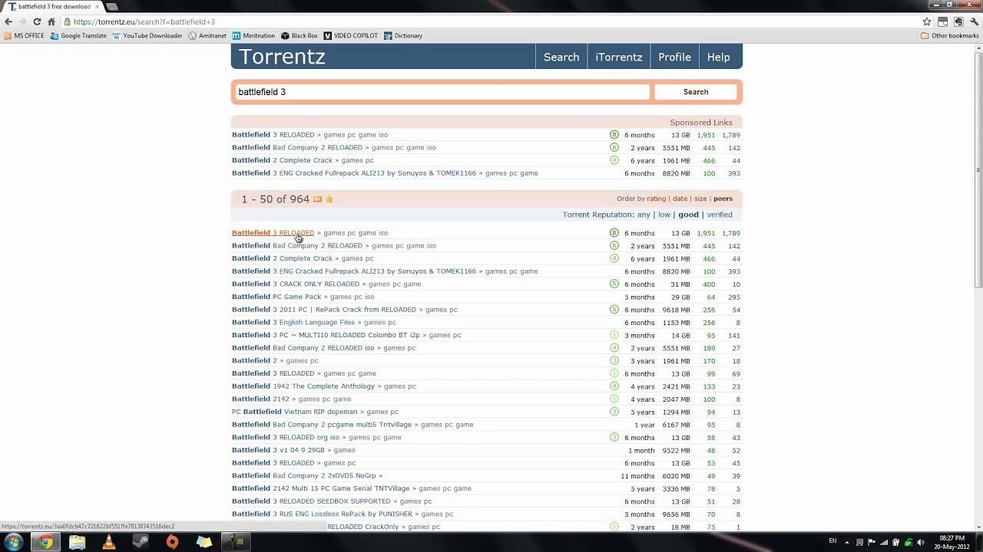Image resolution: width=983 pixels, height=552 pixels.
Task: Click the Sponsored Links label
Action: (x=701, y=123)
